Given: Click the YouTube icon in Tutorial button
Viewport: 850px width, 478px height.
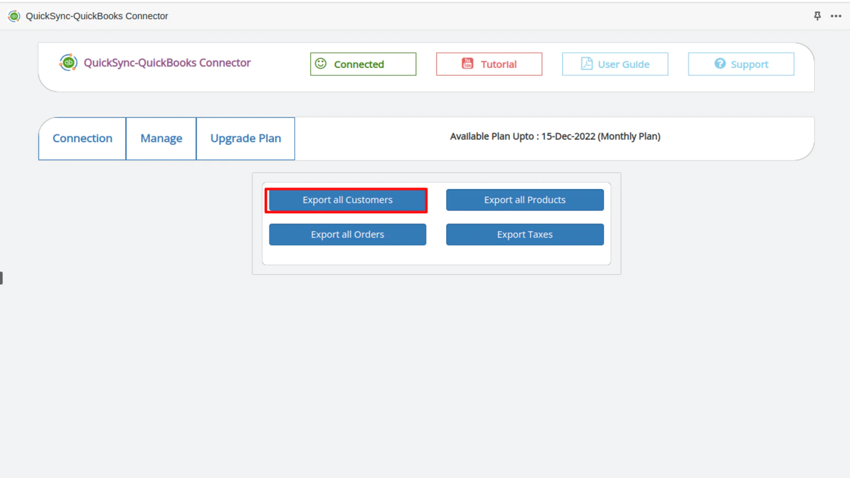Looking at the screenshot, I should tap(467, 64).
